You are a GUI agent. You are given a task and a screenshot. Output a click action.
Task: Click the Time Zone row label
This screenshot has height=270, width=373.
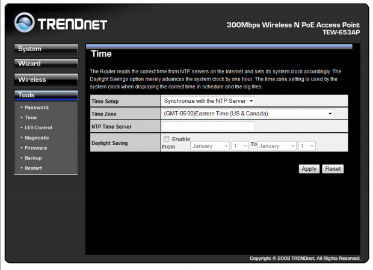coord(104,114)
